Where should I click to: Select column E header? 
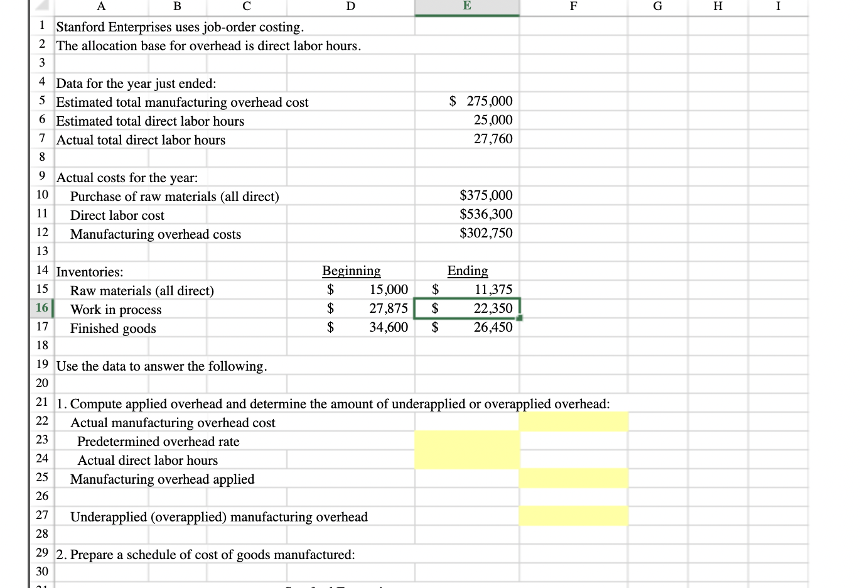(466, 6)
